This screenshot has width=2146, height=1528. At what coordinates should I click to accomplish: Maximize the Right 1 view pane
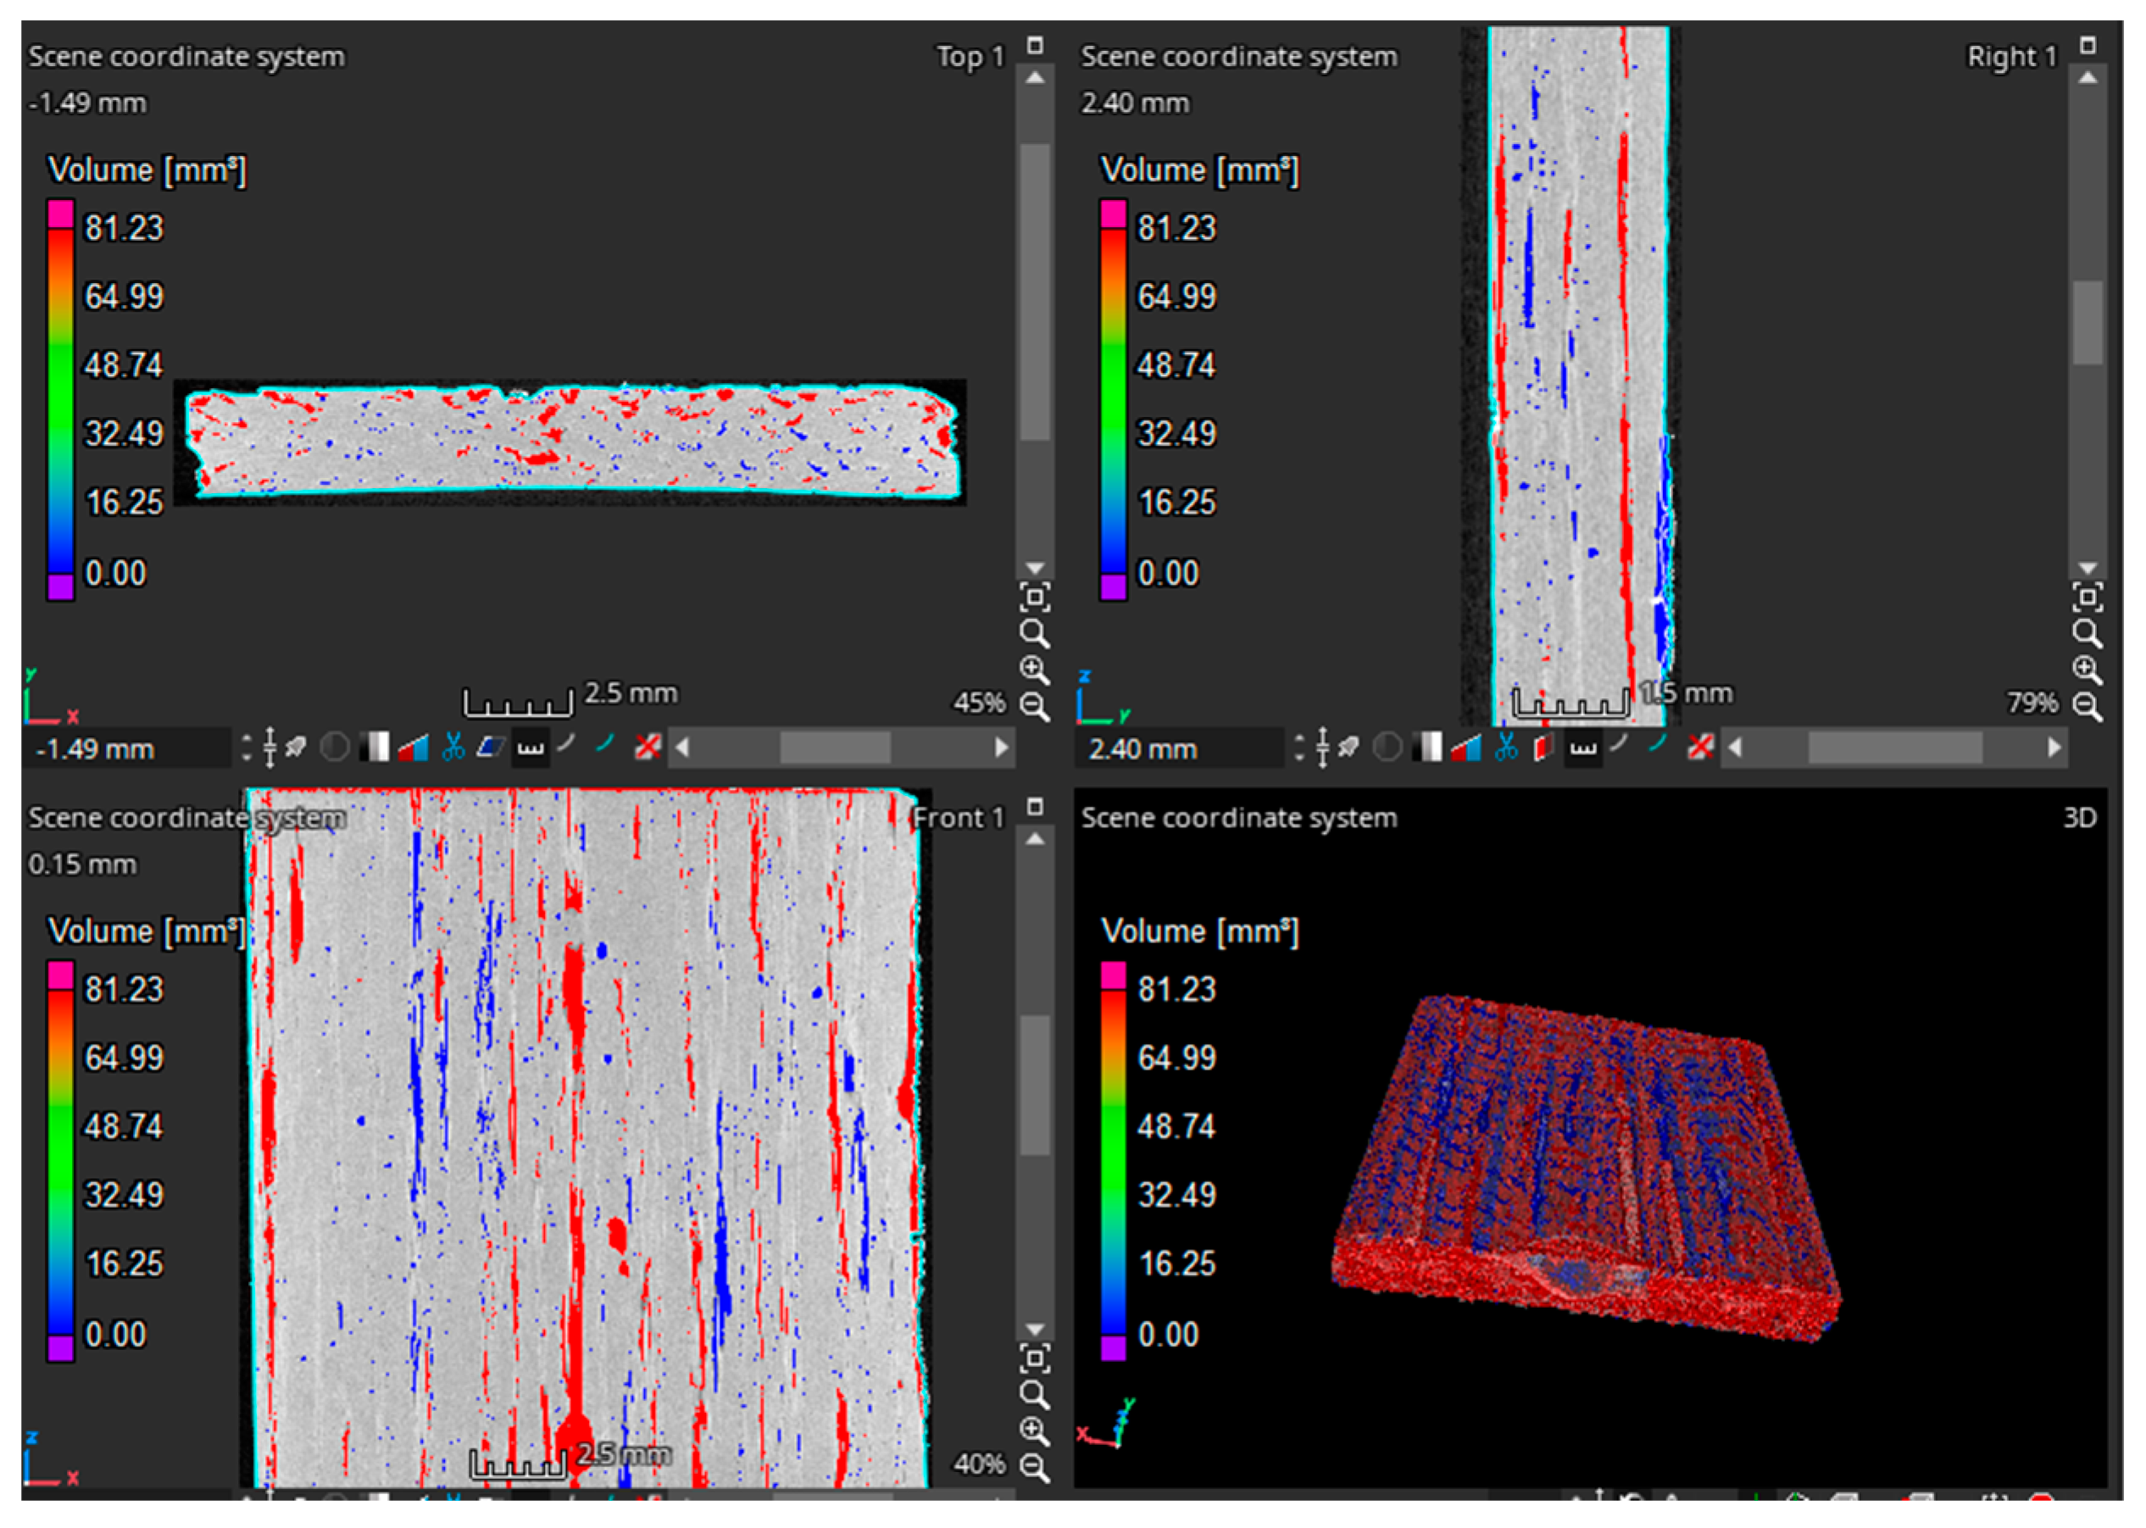pyautogui.click(x=2088, y=45)
